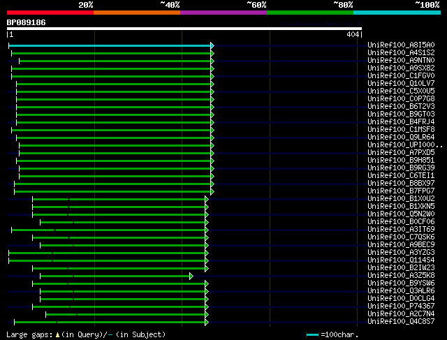The image size is (447, 340).
Task: Select hit label UniRef100_C0P7G8
Action: point(401,98)
